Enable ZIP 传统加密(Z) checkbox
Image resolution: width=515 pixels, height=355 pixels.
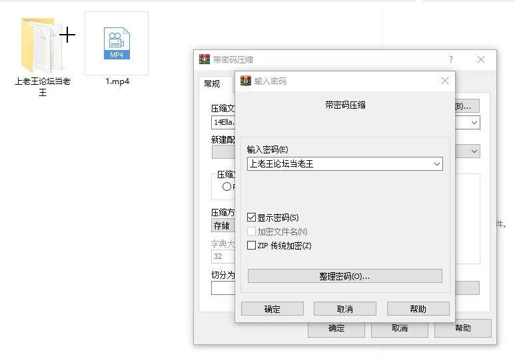tap(251, 245)
